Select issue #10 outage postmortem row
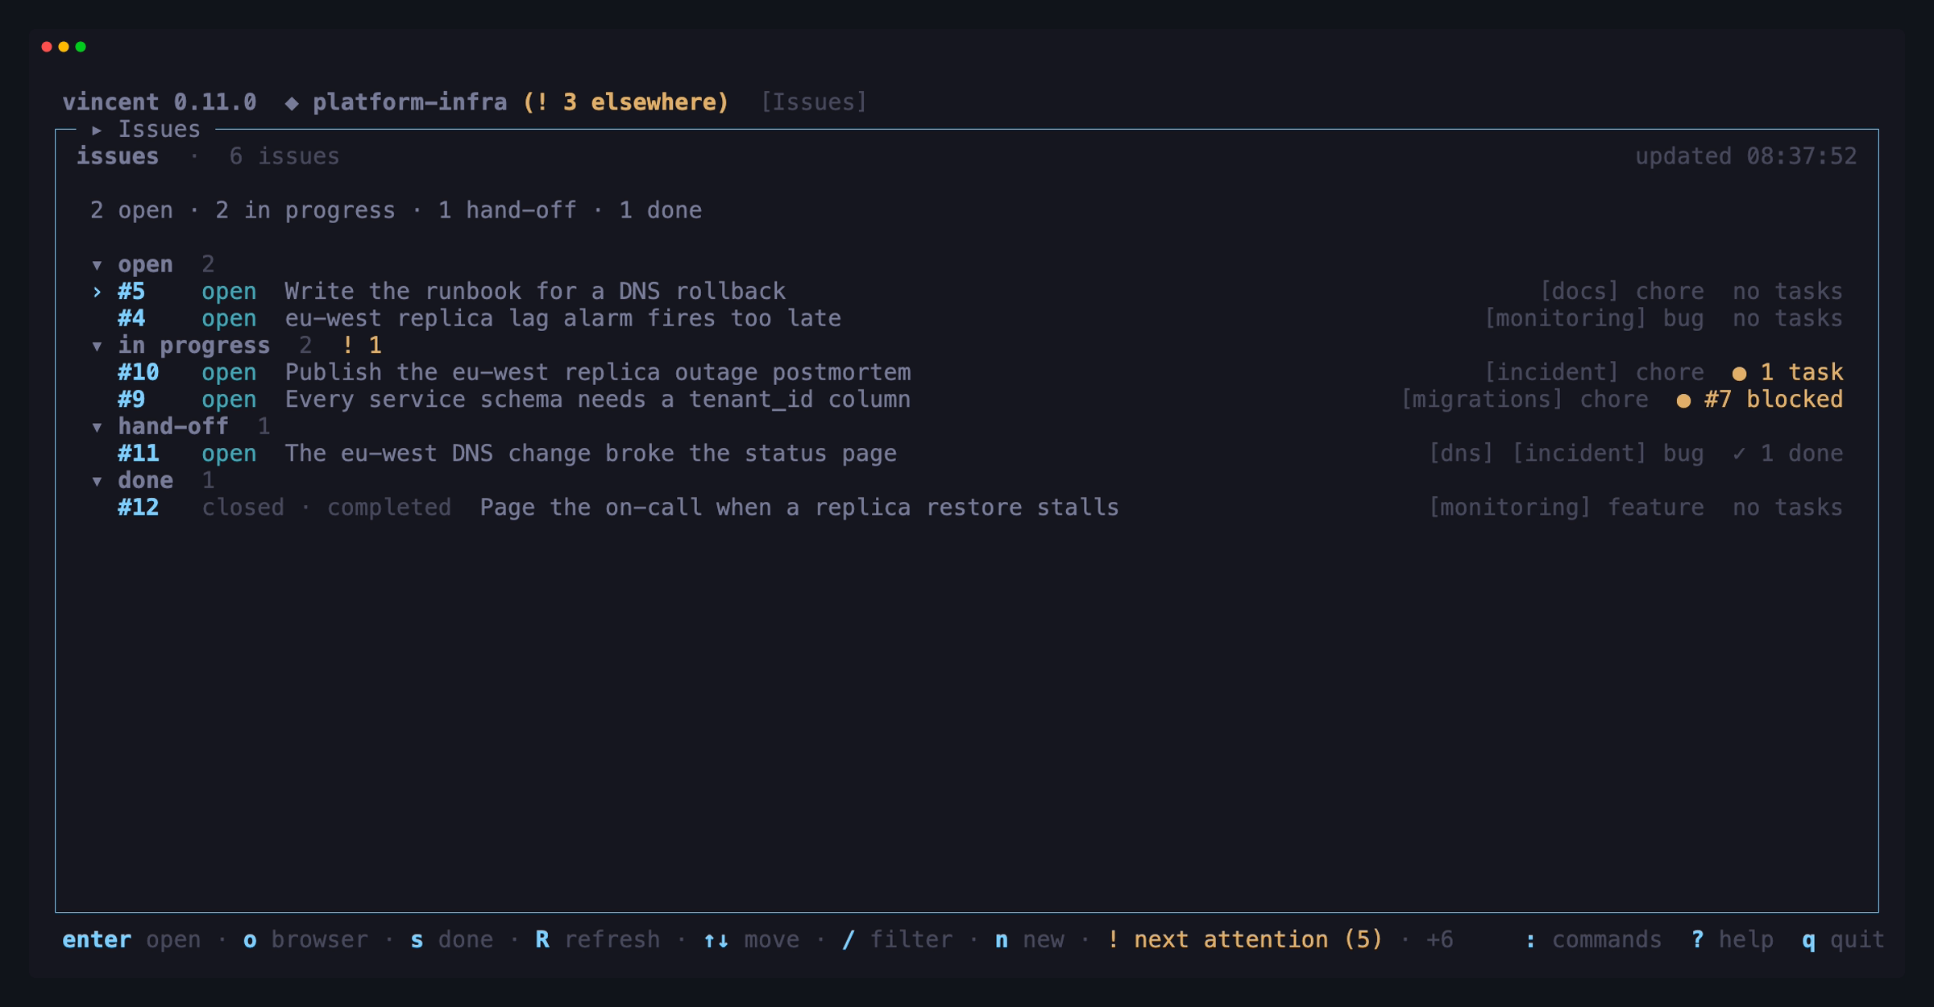 pyautogui.click(x=967, y=373)
